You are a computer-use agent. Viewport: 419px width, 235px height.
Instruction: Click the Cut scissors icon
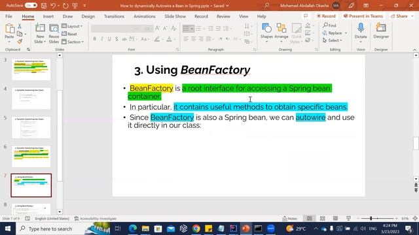coord(20,26)
